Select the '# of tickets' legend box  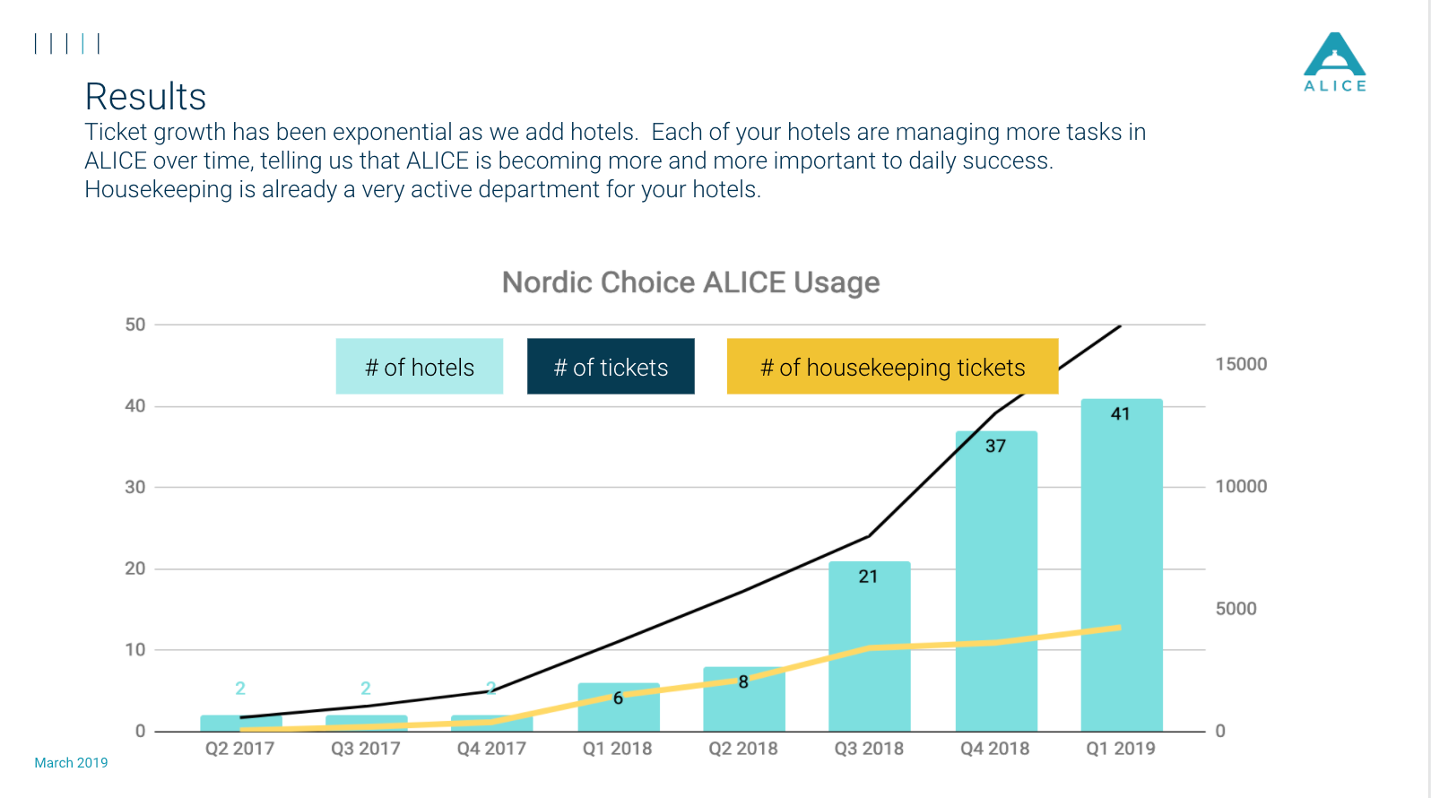tap(611, 367)
